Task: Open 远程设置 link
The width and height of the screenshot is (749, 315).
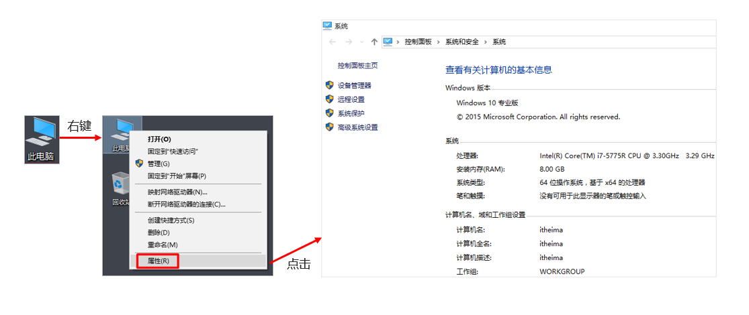Action: point(351,100)
